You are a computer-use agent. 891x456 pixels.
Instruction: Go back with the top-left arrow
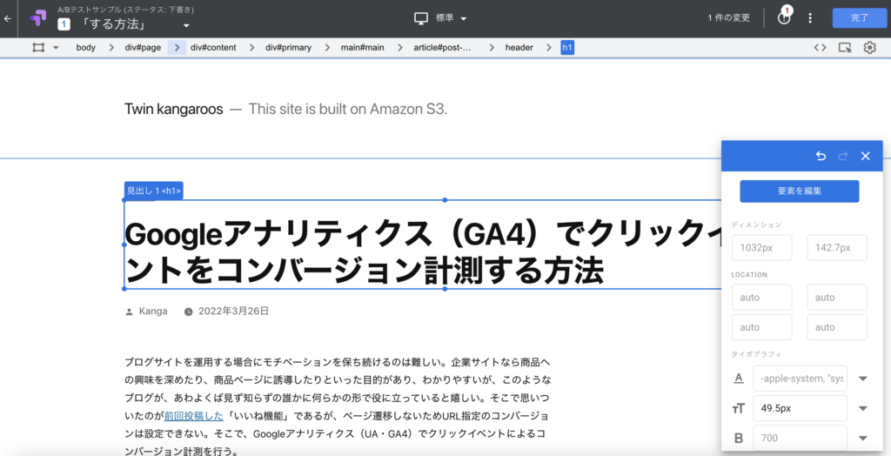click(7, 18)
